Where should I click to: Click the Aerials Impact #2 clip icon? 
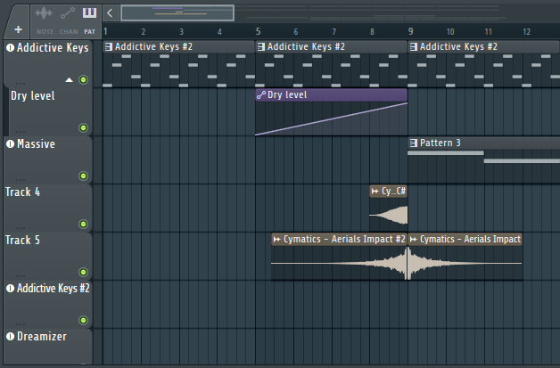coord(277,239)
